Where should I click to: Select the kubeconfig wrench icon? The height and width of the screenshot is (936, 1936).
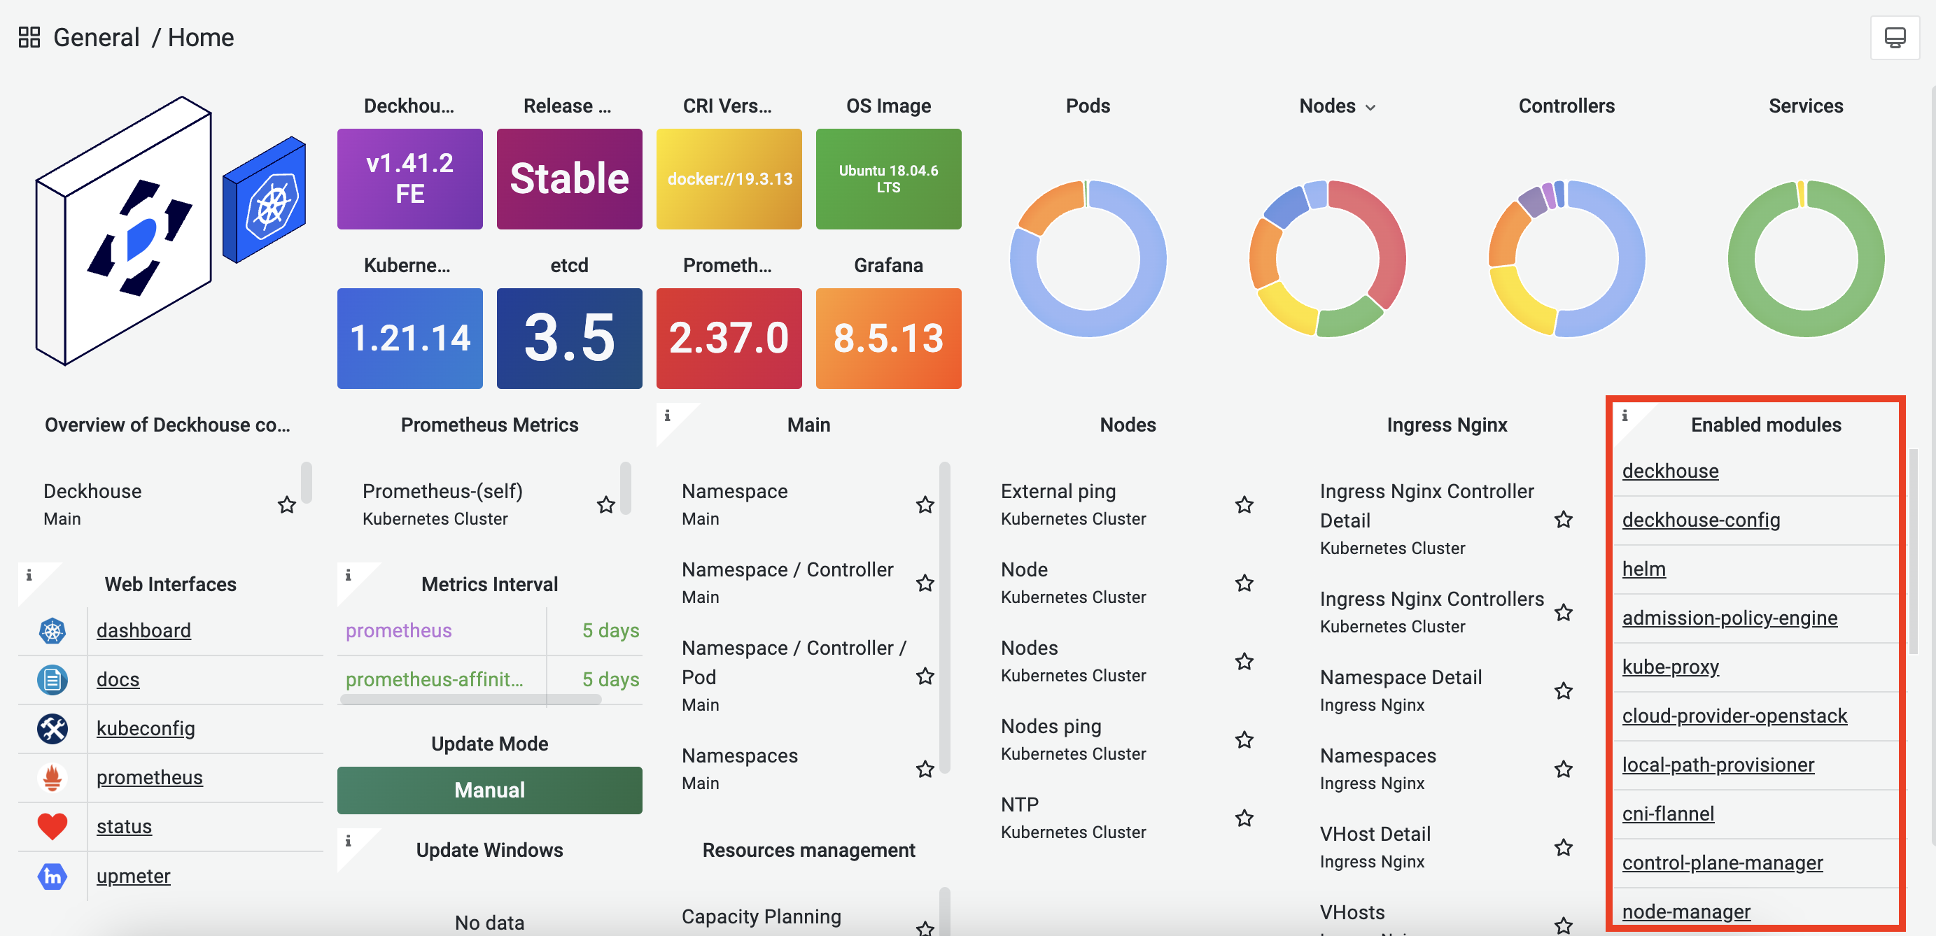pyautogui.click(x=51, y=728)
